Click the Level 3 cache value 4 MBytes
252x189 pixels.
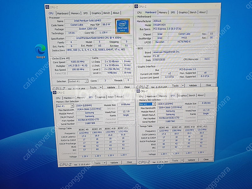pos(112,73)
